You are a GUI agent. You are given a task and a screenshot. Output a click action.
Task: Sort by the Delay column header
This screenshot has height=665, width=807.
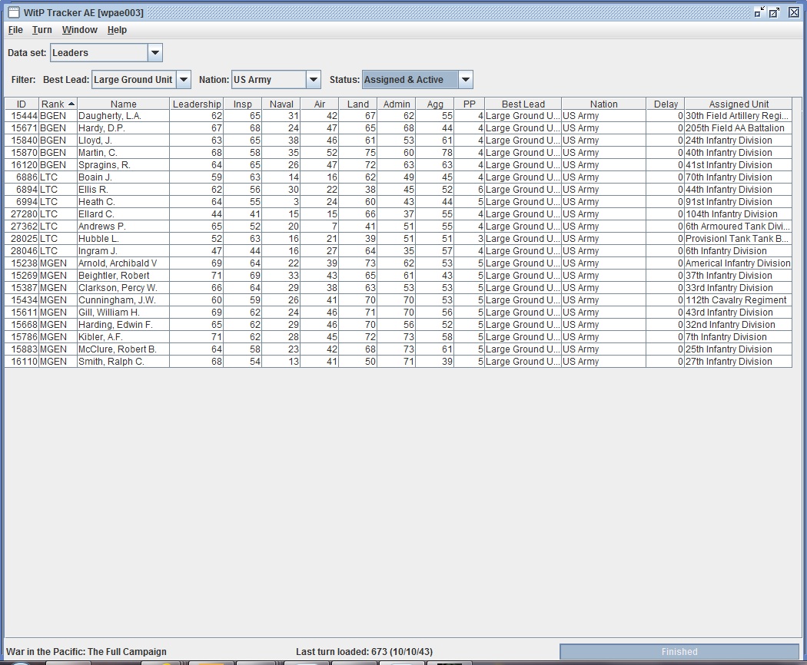point(666,104)
